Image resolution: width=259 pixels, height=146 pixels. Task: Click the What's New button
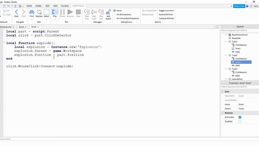point(239,6)
